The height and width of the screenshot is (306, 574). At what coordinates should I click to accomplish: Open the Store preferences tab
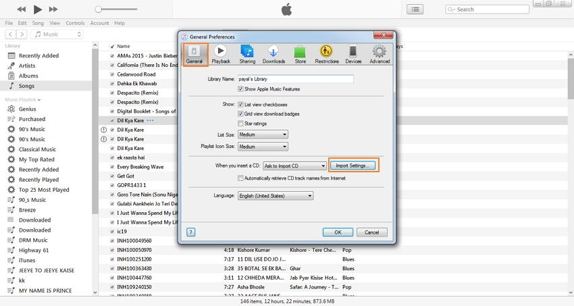pyautogui.click(x=300, y=54)
